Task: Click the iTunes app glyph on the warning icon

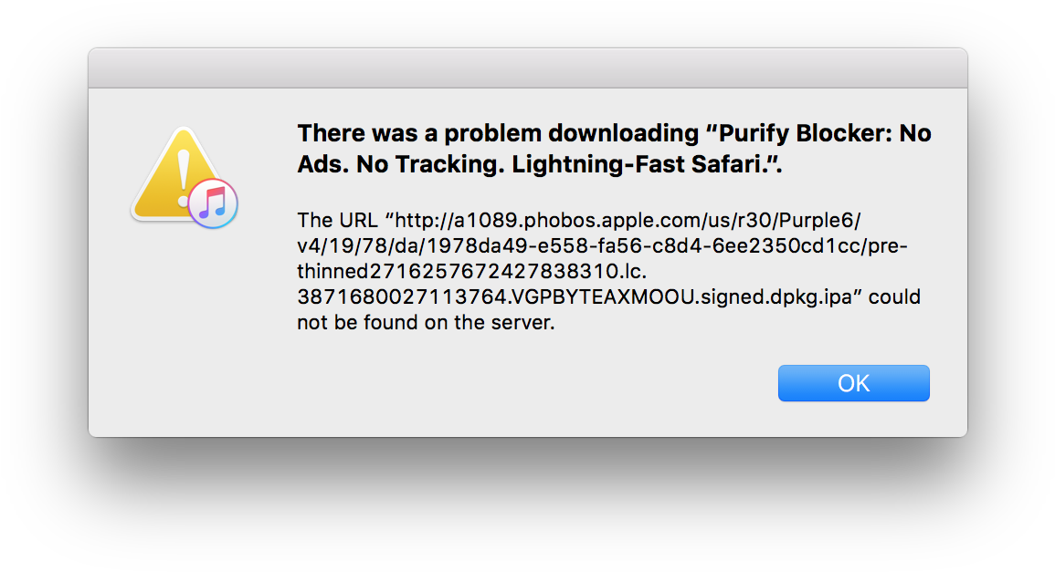Action: point(212,203)
